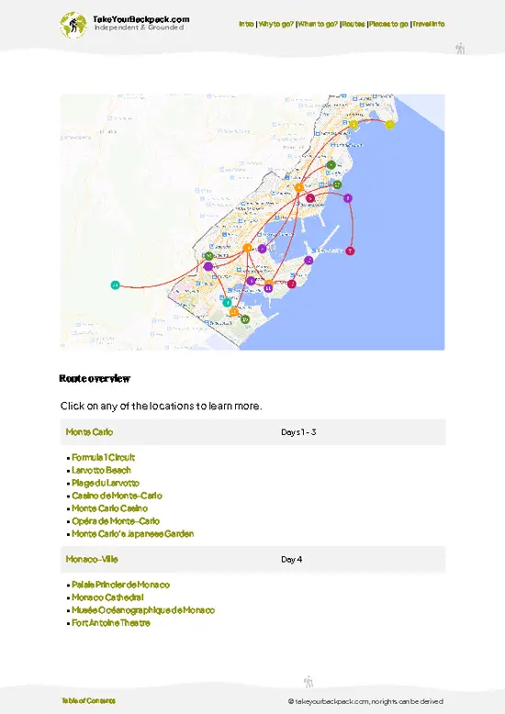Select the crimson map marker out in the sea

click(x=350, y=251)
